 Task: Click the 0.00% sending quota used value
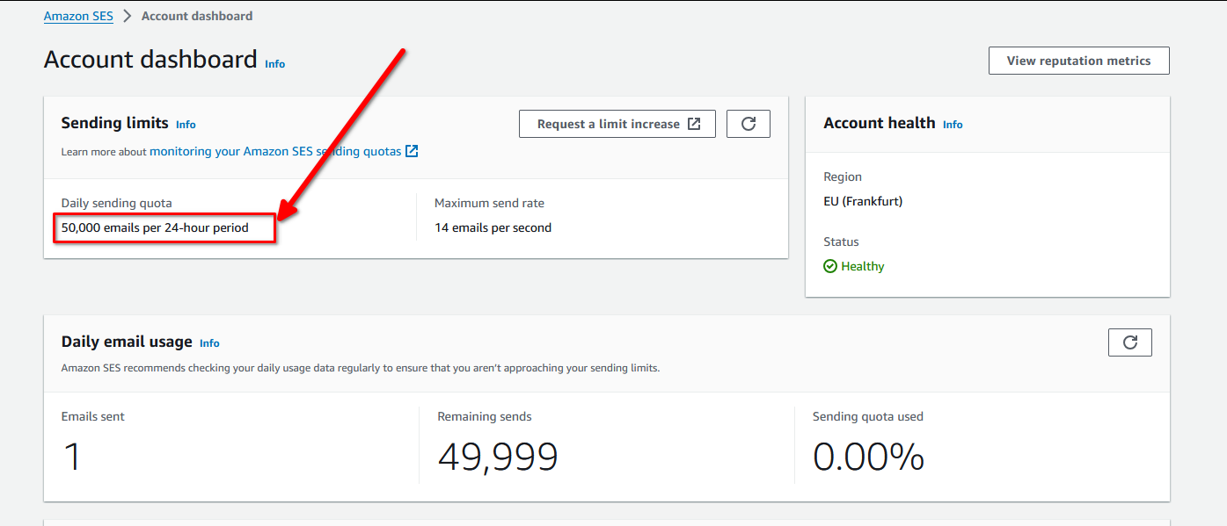868,457
